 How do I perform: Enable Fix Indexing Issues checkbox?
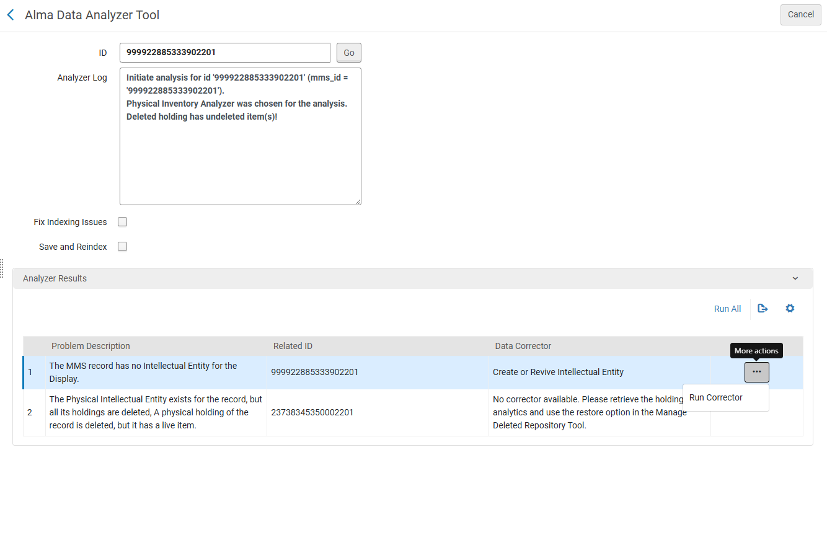point(123,222)
